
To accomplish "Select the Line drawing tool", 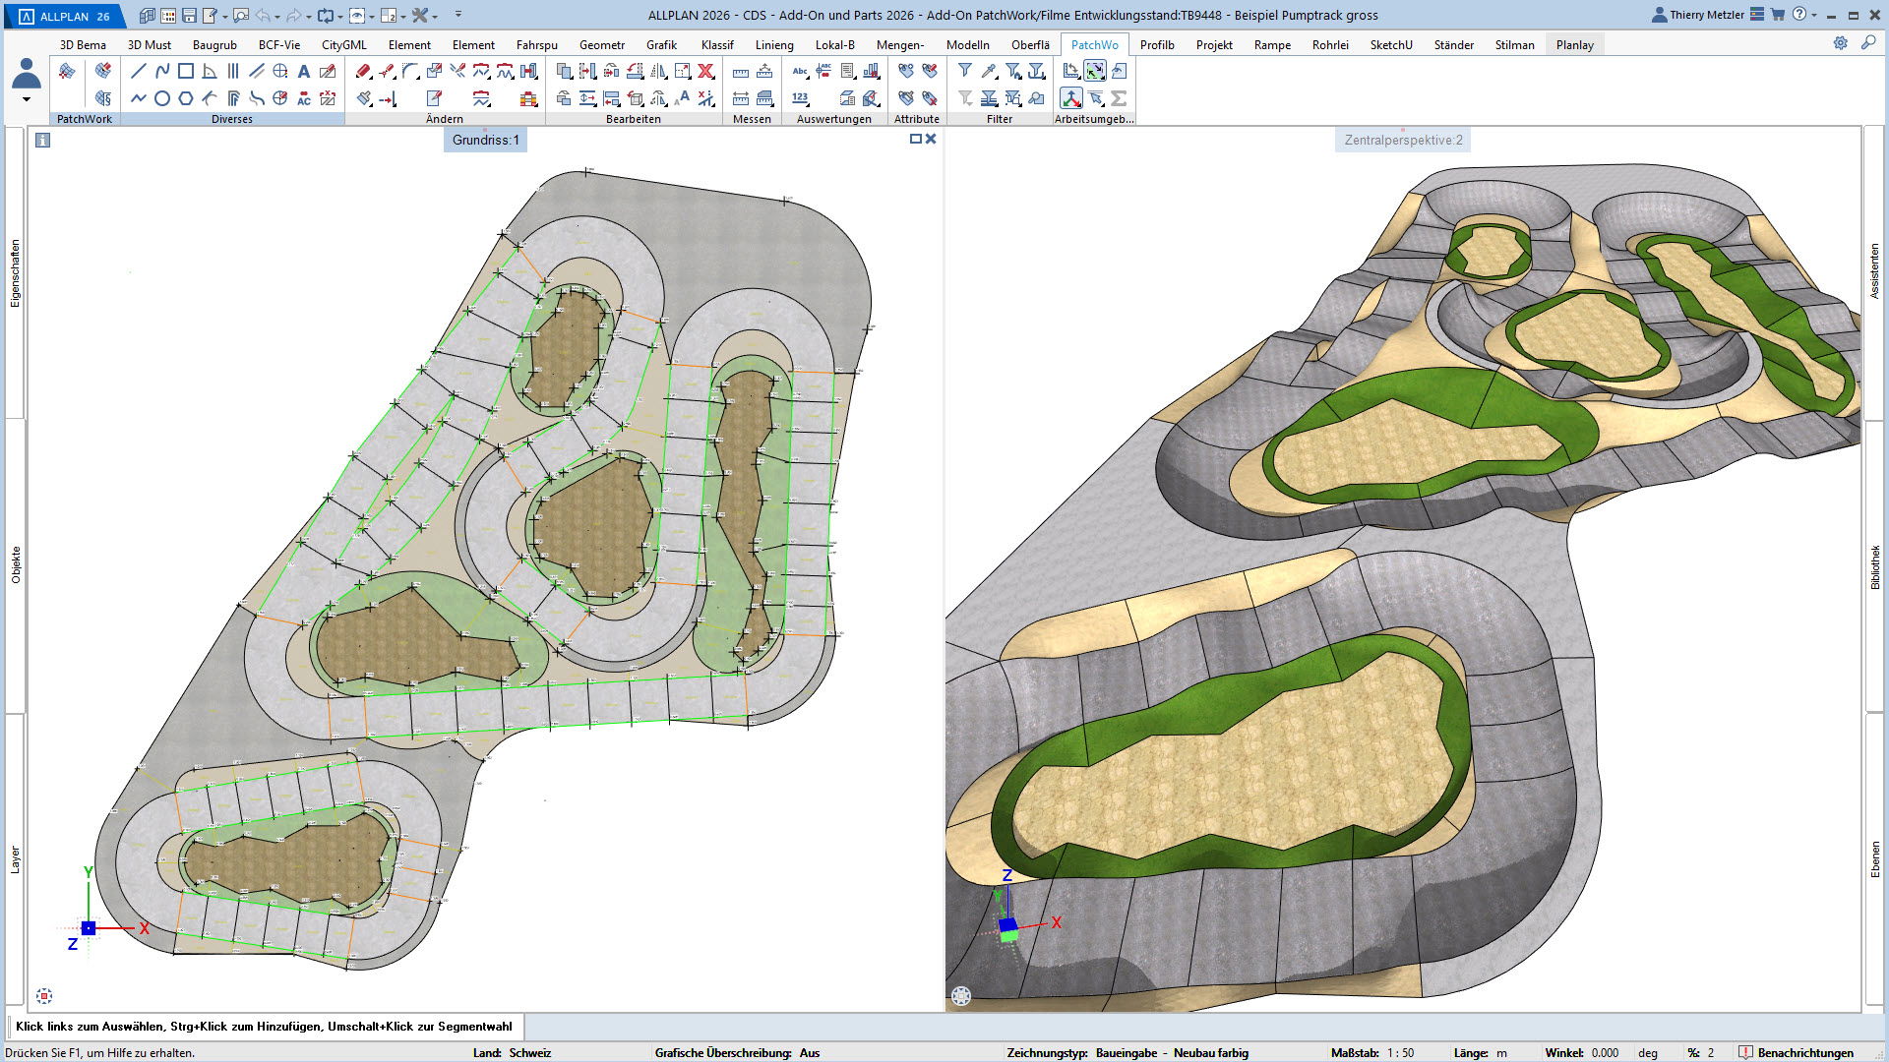I will coord(138,71).
